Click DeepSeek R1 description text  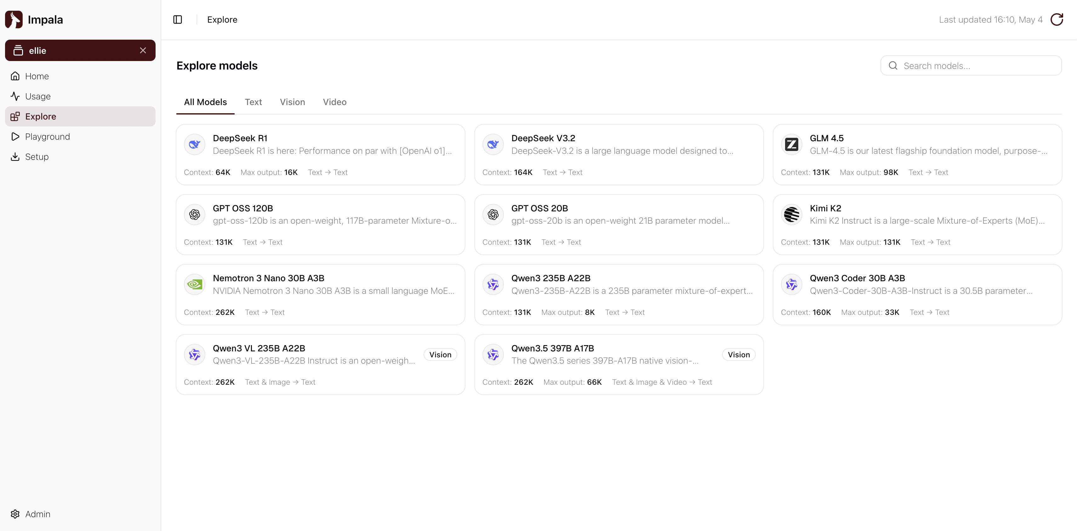[x=332, y=151]
